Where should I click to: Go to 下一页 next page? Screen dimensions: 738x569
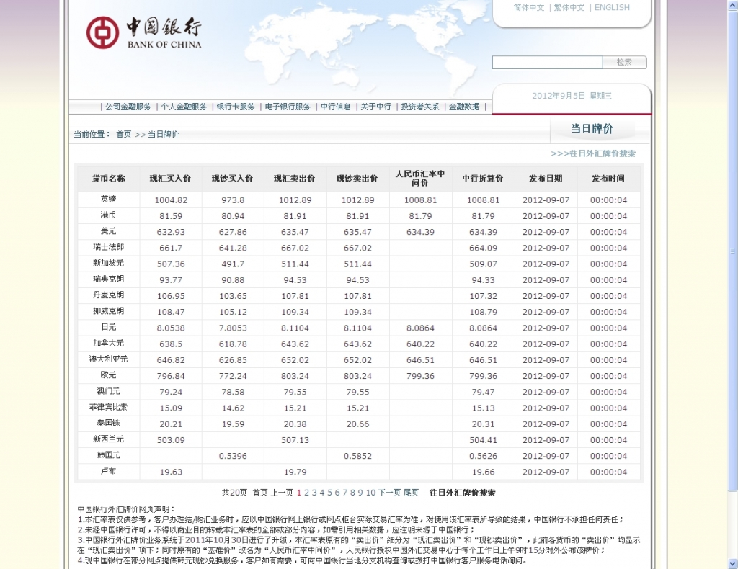point(384,493)
